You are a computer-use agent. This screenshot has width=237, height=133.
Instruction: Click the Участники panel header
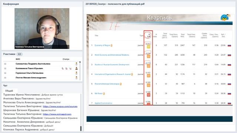9,54
